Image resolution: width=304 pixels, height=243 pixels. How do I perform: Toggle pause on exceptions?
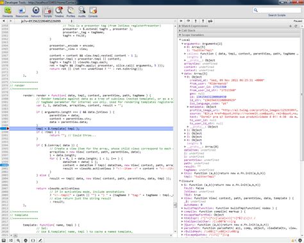tap(26, 240)
